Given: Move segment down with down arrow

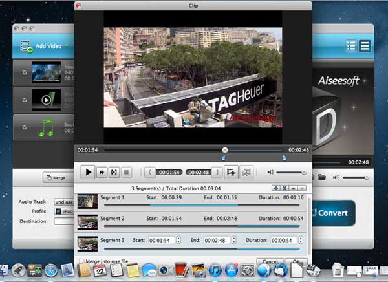Looking at the screenshot, I should click(302, 188).
